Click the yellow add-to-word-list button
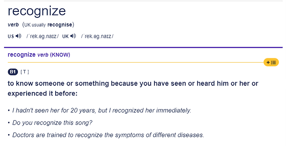 pyautogui.click(x=271, y=63)
